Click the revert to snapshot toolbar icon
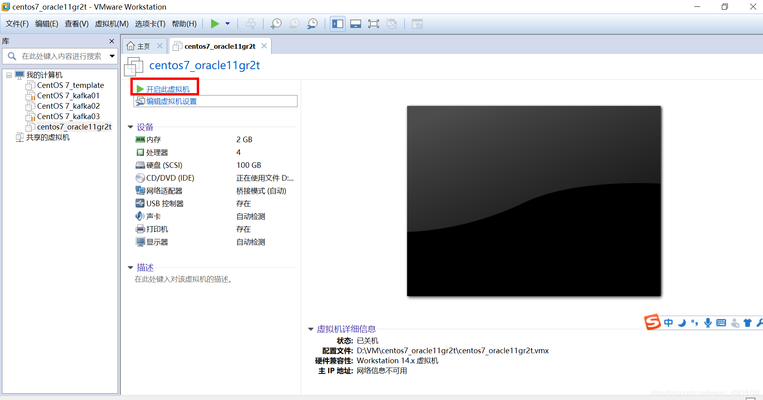Image resolution: width=763 pixels, height=400 pixels. pos(294,24)
